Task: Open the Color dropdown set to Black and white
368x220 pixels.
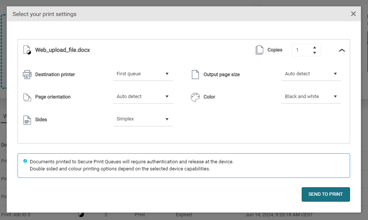Action: click(311, 97)
